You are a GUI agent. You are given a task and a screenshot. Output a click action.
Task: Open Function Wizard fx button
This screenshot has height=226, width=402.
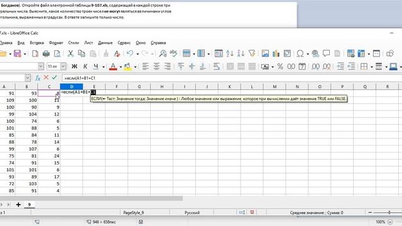(38, 78)
